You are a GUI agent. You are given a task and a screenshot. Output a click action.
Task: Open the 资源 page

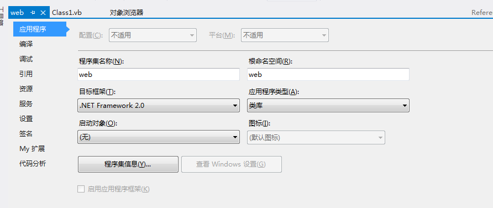tap(26, 89)
